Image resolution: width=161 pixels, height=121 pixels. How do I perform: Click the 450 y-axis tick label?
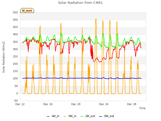pos(15,27)
